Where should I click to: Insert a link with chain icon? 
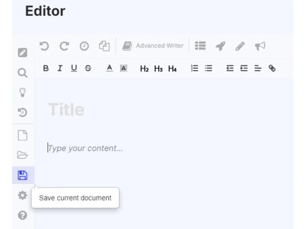(272, 68)
